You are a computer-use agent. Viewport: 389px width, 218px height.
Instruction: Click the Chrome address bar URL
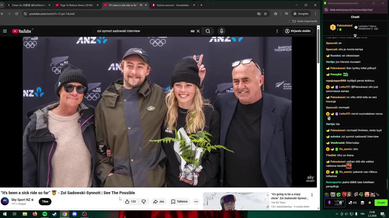52,14
